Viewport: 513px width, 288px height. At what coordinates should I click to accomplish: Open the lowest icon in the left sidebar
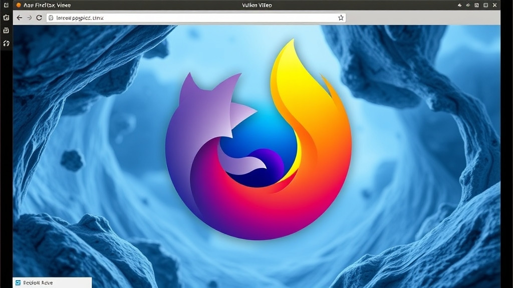[6, 43]
